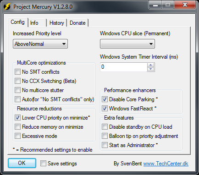
Task: Click the System Timer Interval input field
Action: tap(123, 67)
